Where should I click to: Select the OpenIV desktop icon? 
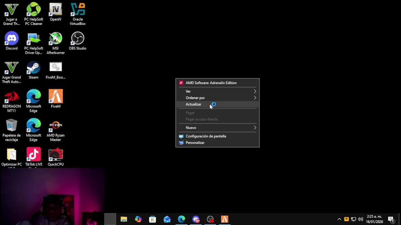(x=55, y=12)
